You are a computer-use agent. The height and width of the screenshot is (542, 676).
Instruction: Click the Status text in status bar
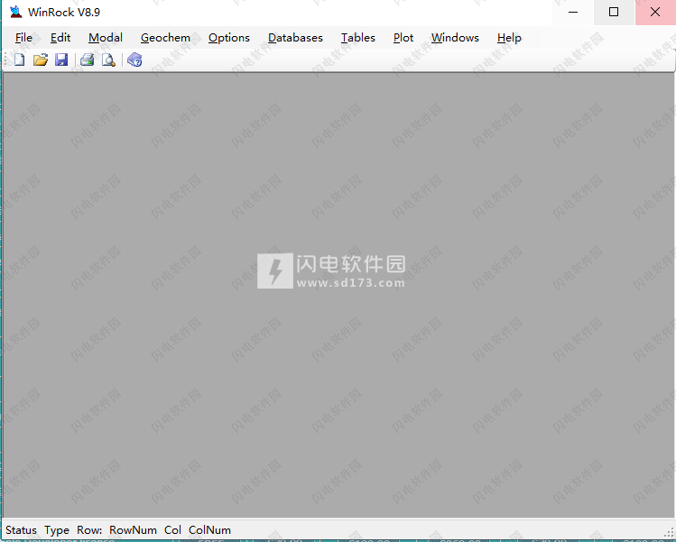coord(21,530)
